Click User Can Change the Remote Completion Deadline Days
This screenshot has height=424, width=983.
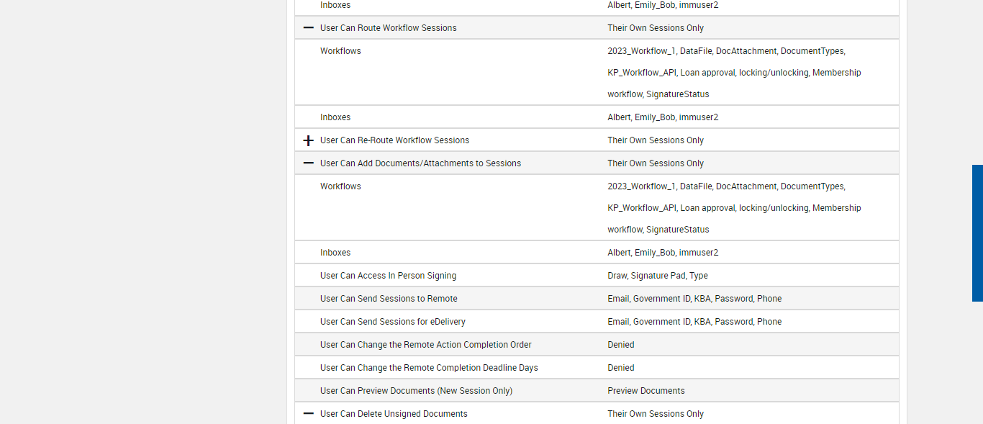(x=429, y=368)
